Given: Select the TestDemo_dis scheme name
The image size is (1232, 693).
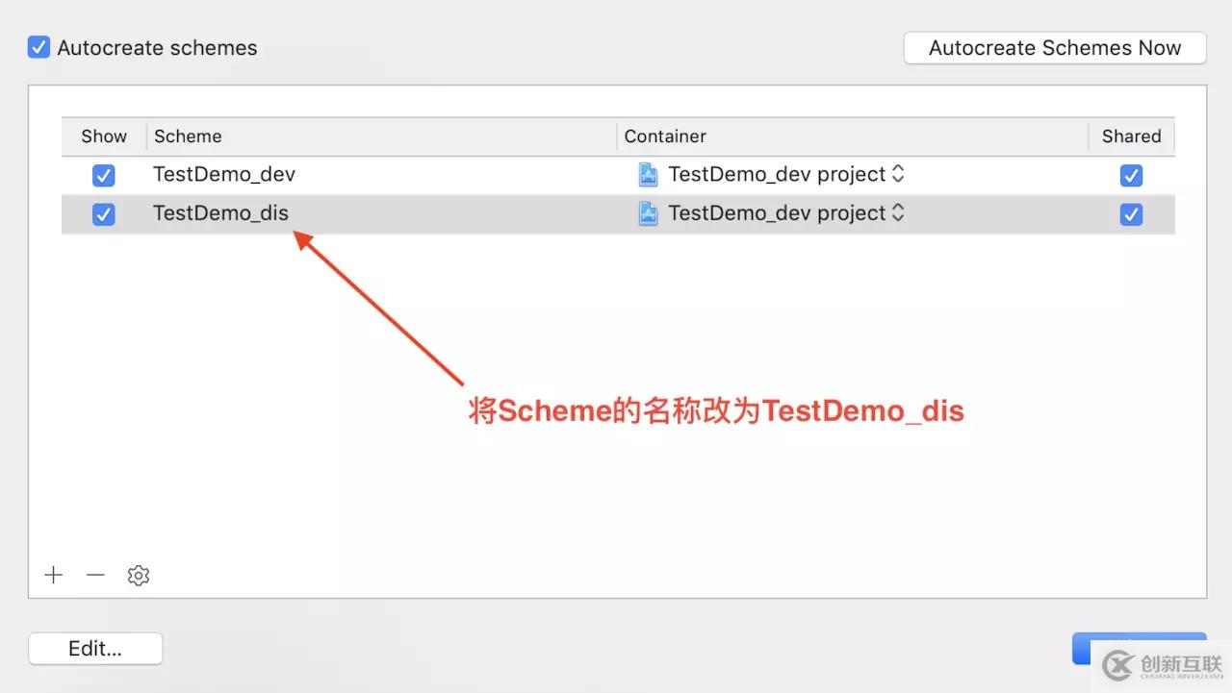Looking at the screenshot, I should click(x=220, y=213).
